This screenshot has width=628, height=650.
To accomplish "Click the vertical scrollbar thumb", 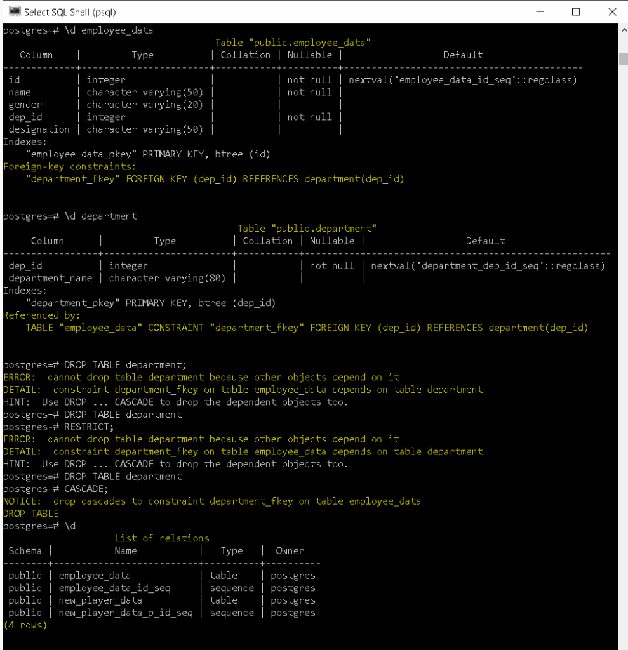I will [x=623, y=59].
